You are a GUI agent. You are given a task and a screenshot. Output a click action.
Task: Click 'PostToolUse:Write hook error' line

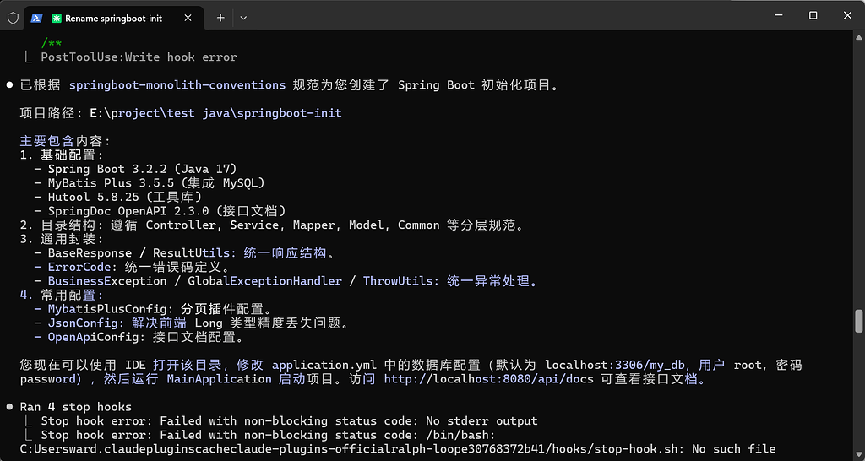(x=139, y=57)
